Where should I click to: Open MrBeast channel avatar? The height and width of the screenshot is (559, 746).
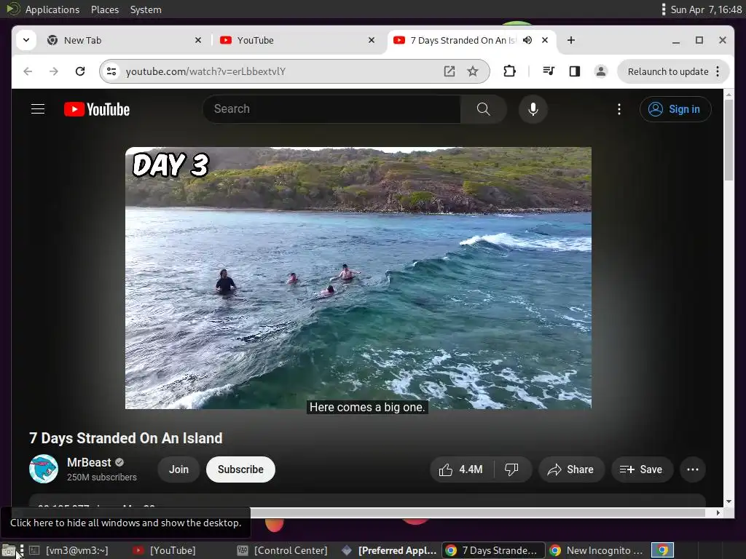tap(44, 469)
